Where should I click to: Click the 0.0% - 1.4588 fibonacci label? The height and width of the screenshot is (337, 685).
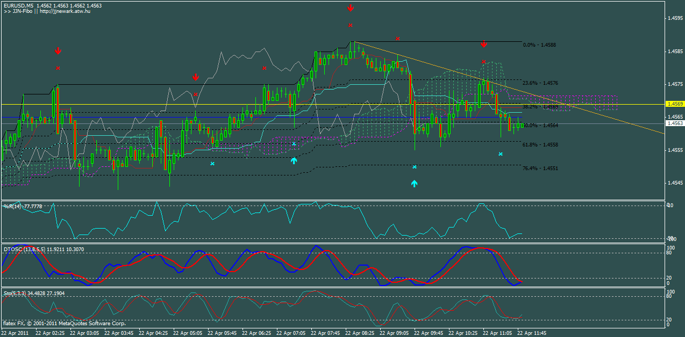tap(540, 45)
